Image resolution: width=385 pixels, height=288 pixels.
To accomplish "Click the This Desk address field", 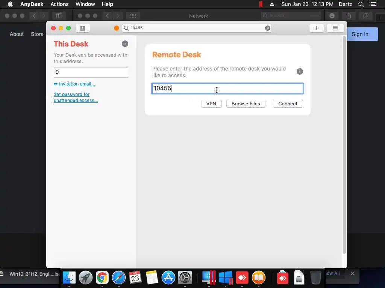I will (91, 72).
